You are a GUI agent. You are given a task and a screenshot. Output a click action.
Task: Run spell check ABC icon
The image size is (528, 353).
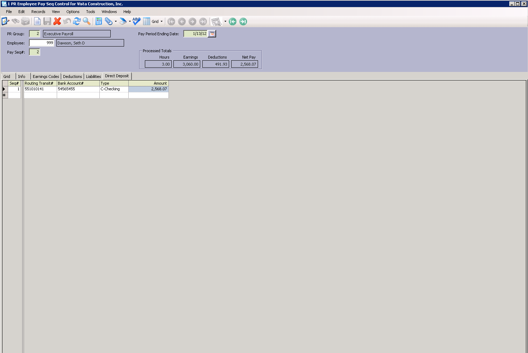coord(136,22)
